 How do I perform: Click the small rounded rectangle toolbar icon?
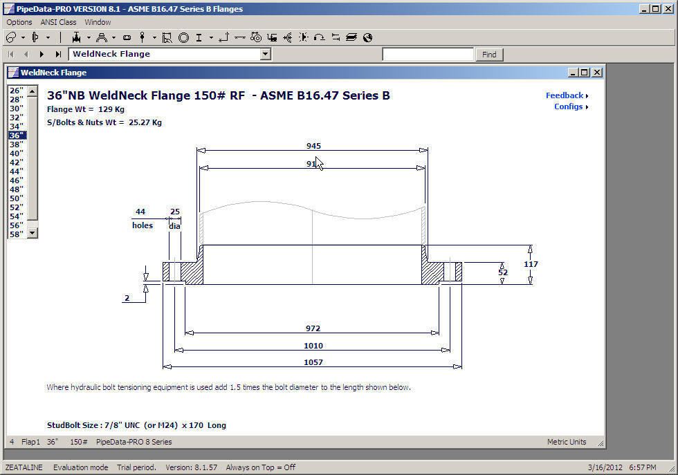[127, 37]
